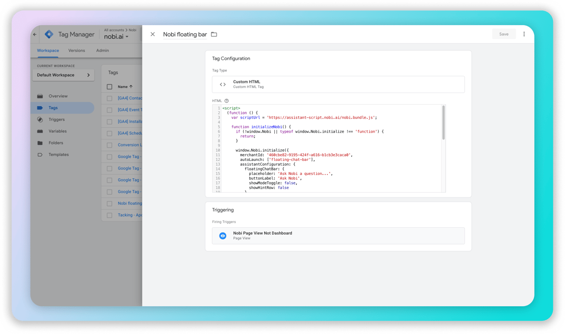Click the Page View trigger eye icon
565x334 pixels.
click(223, 236)
